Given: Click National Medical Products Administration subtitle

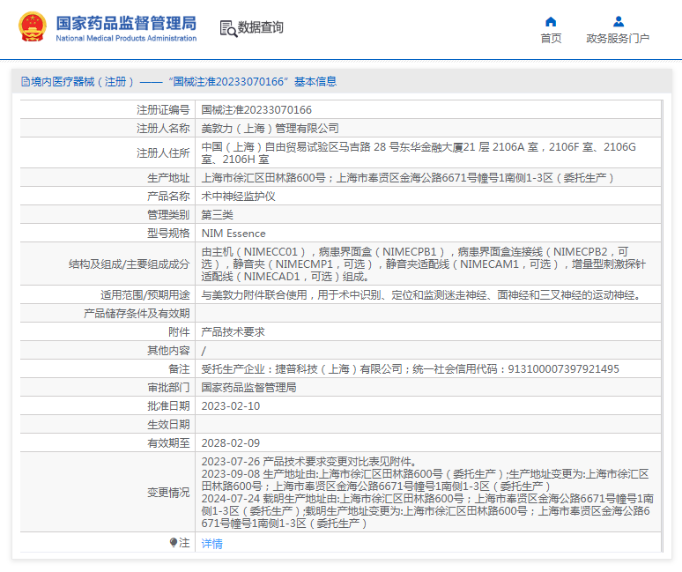Looking at the screenshot, I should (126, 38).
